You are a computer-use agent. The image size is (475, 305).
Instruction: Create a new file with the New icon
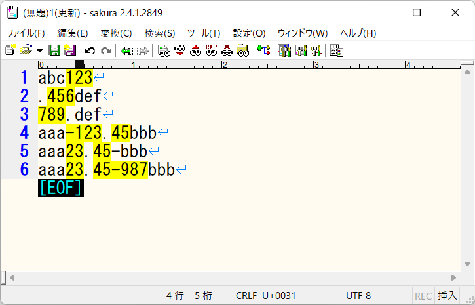click(10, 51)
